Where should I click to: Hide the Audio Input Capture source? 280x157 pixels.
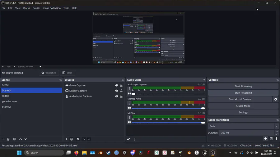[x=117, y=96]
